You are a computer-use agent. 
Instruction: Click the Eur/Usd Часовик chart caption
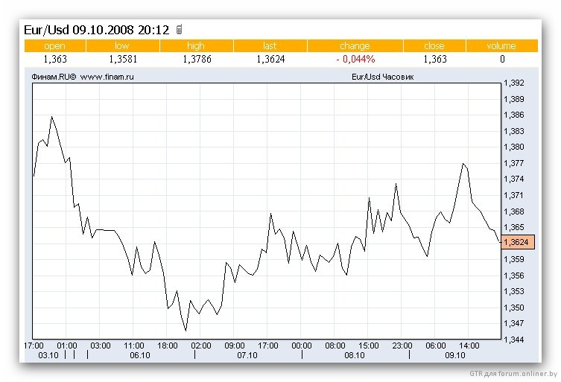pyautogui.click(x=382, y=77)
